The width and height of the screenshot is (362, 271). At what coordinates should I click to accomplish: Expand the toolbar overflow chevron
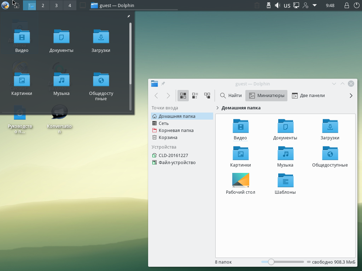(351, 96)
